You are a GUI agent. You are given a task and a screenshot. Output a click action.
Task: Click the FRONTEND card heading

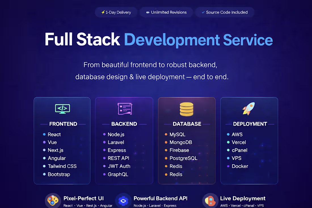(63, 124)
